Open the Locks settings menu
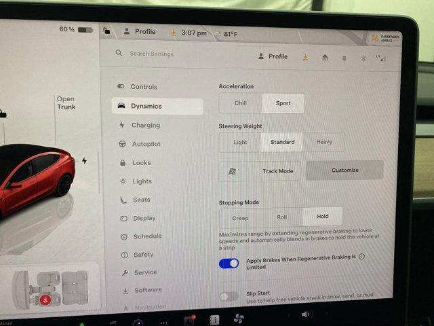The width and height of the screenshot is (434, 326). click(136, 163)
